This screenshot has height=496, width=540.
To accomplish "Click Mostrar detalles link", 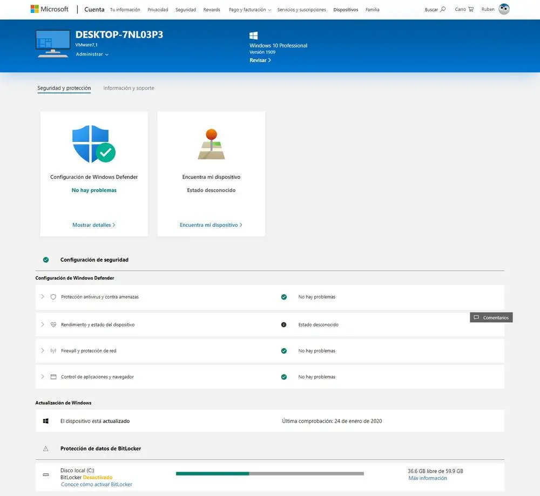I will [x=93, y=225].
